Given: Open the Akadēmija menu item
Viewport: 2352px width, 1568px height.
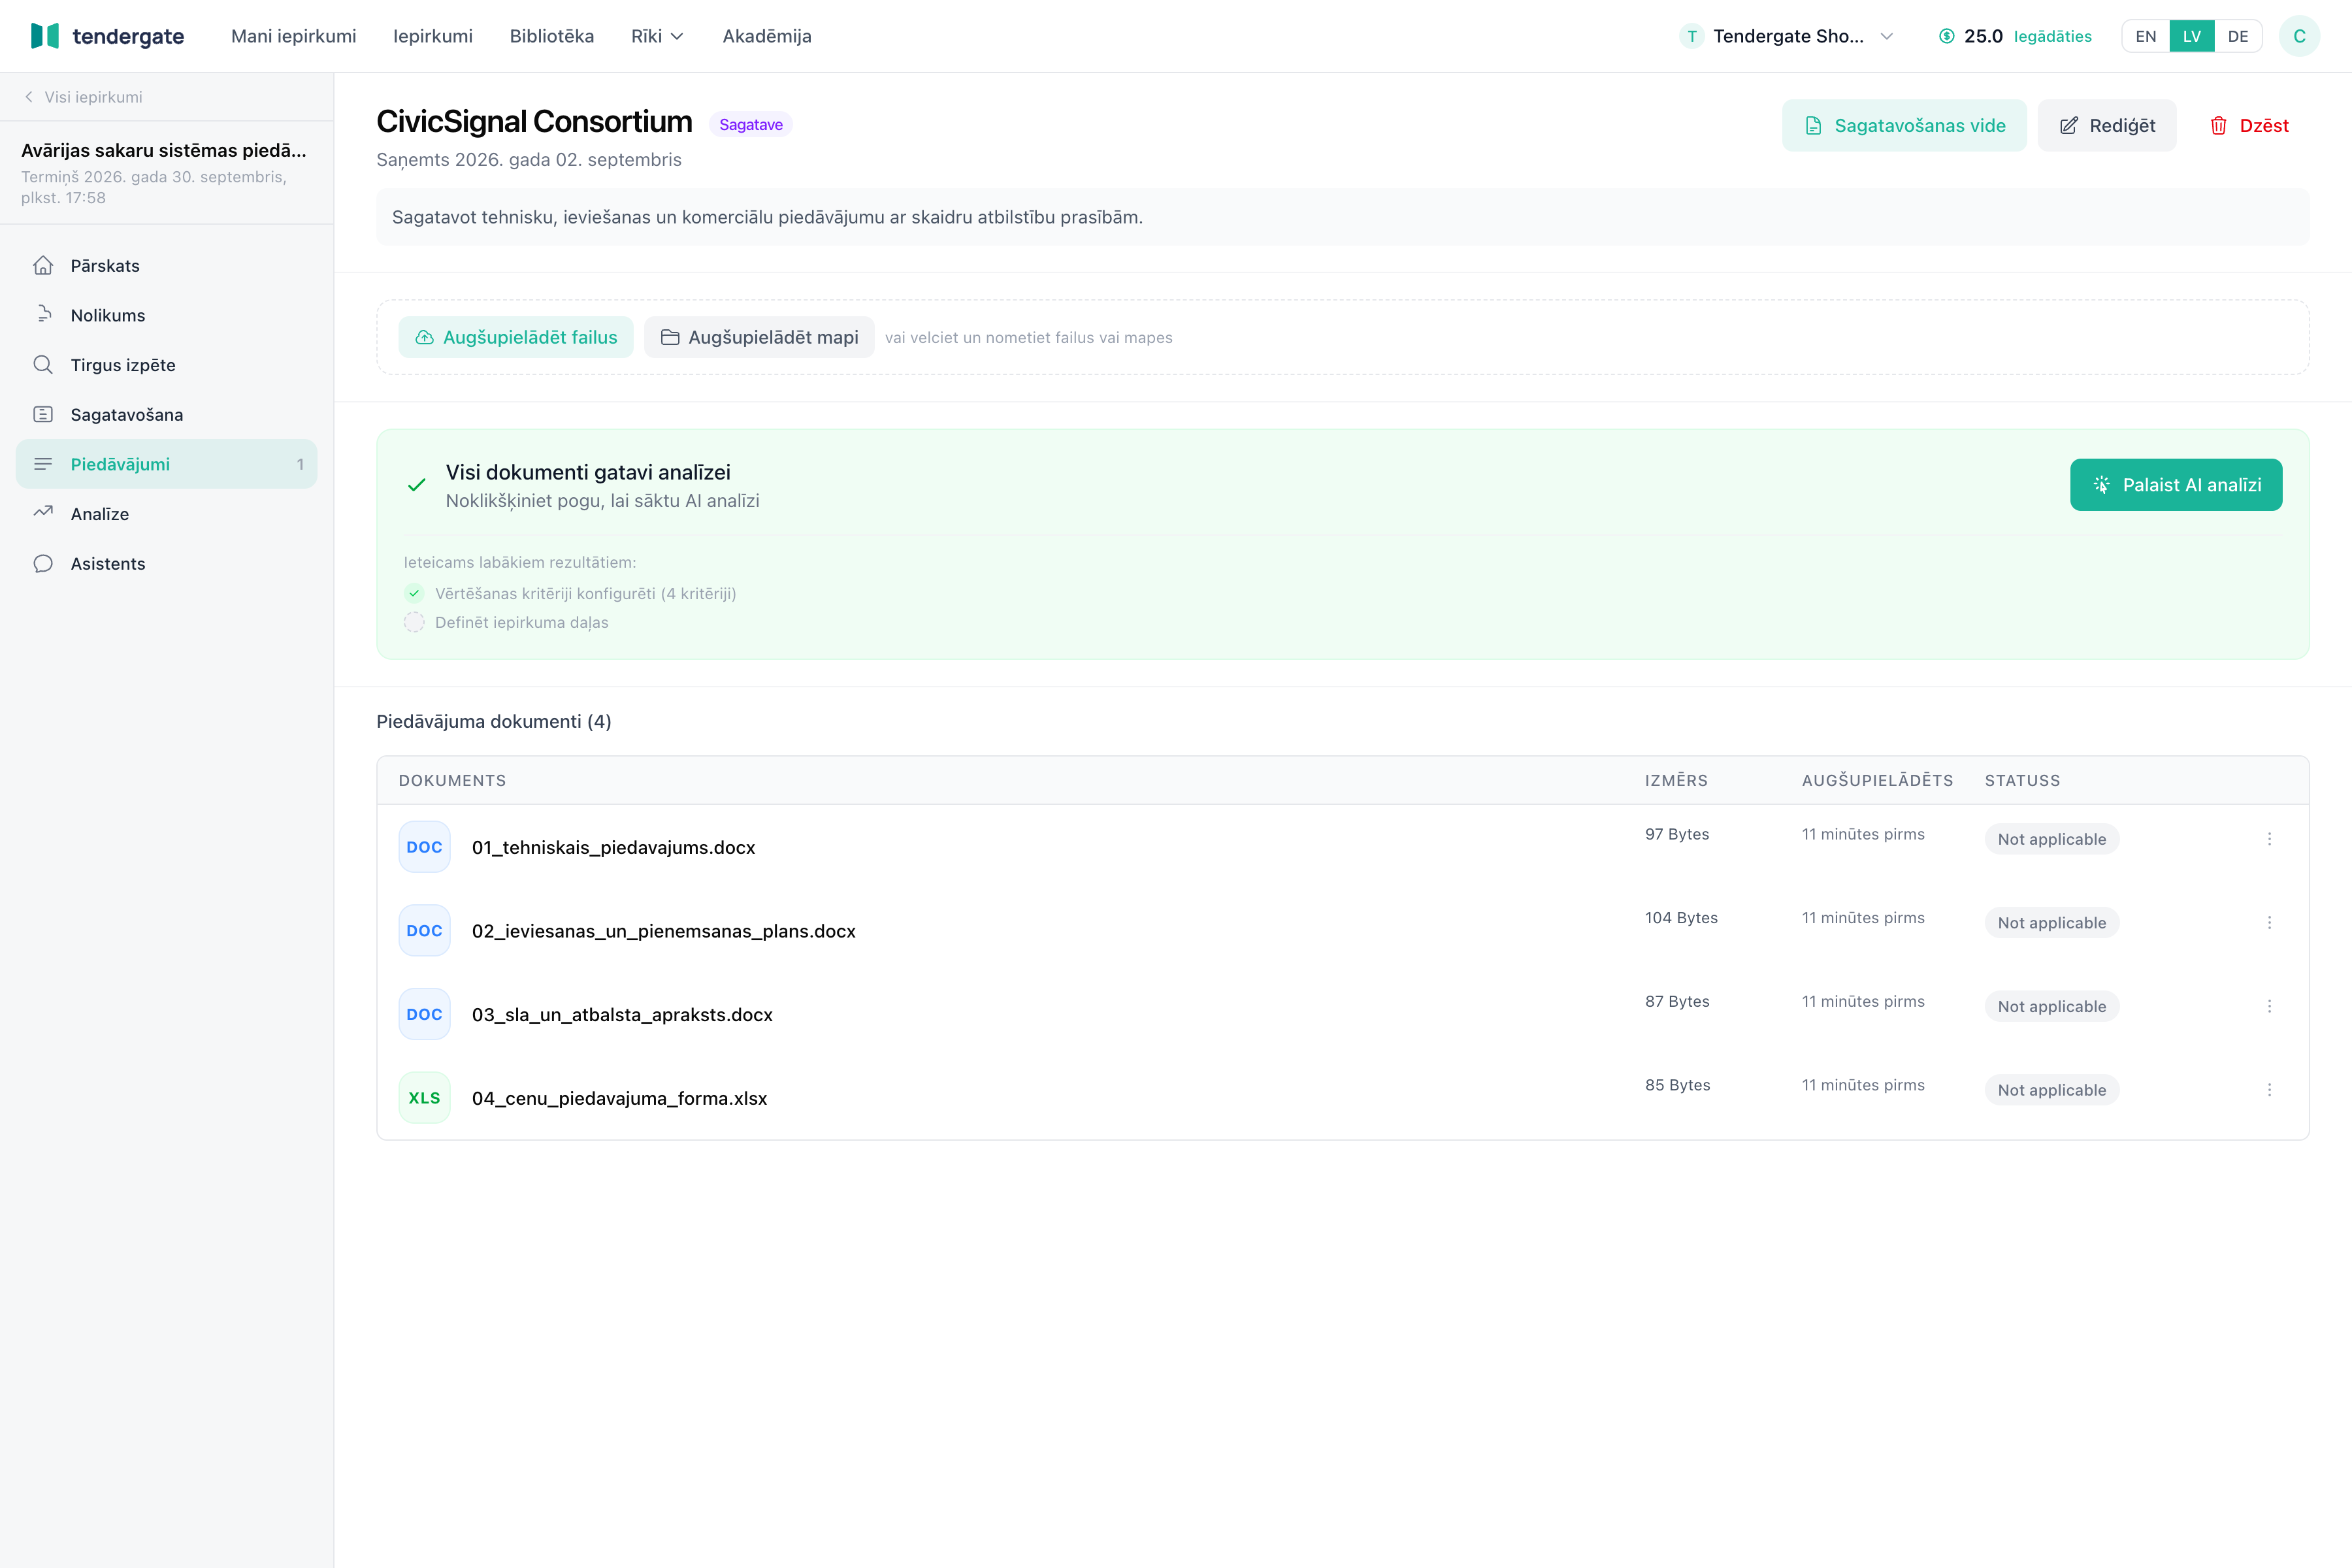Looking at the screenshot, I should pyautogui.click(x=767, y=36).
